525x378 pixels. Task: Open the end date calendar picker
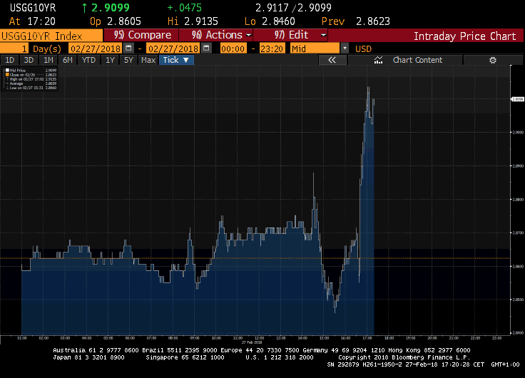click(207, 48)
